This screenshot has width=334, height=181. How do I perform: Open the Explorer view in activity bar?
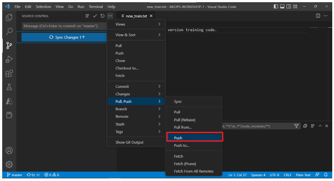tap(9, 18)
